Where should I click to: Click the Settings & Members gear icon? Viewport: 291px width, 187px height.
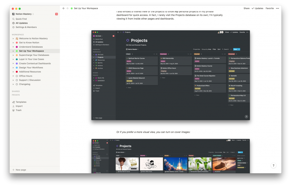click(13, 27)
